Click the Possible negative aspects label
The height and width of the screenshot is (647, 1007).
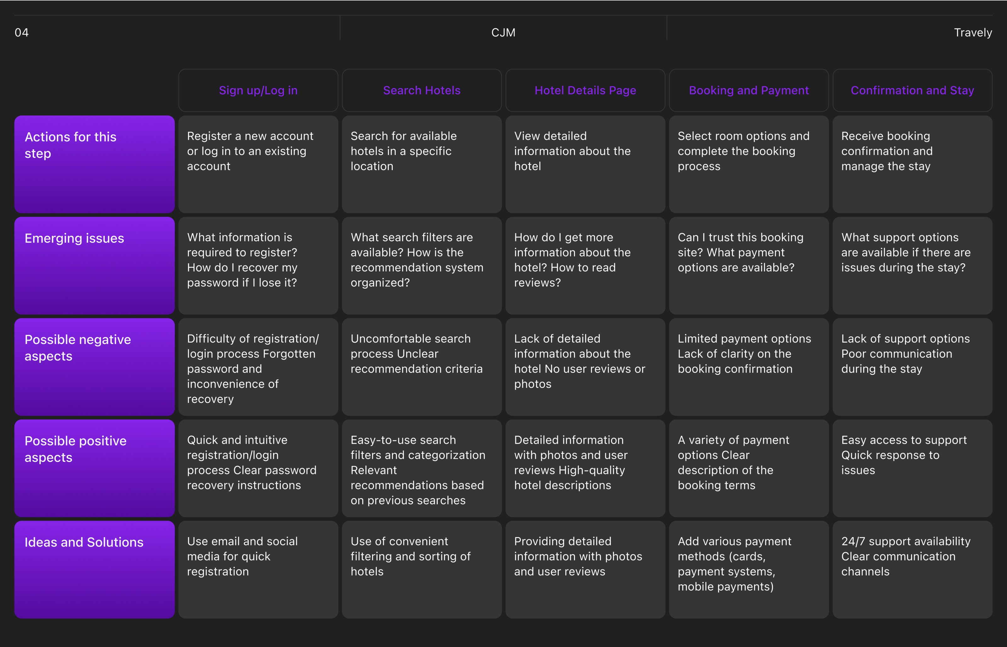coord(94,366)
